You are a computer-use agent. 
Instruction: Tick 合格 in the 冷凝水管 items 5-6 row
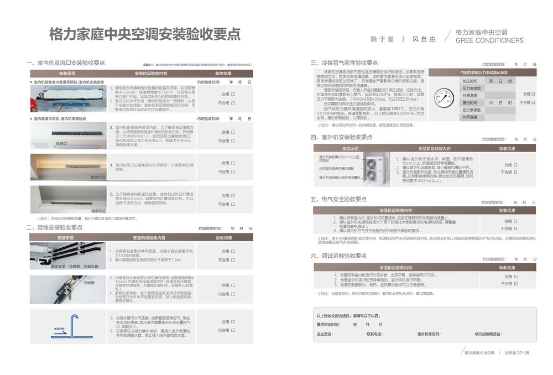pyautogui.click(x=233, y=322)
